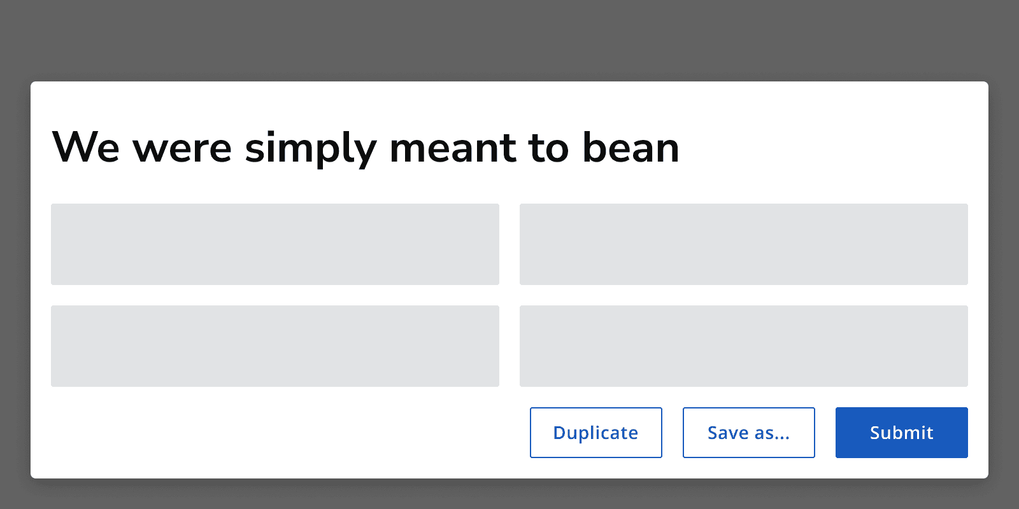Select the Duplicate button
Image resolution: width=1019 pixels, height=509 pixels.
pos(595,432)
